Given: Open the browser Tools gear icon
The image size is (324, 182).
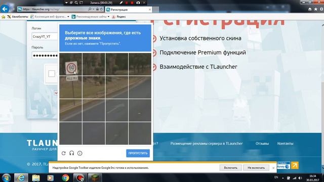Looking at the screenshot, I should tap(321, 9).
